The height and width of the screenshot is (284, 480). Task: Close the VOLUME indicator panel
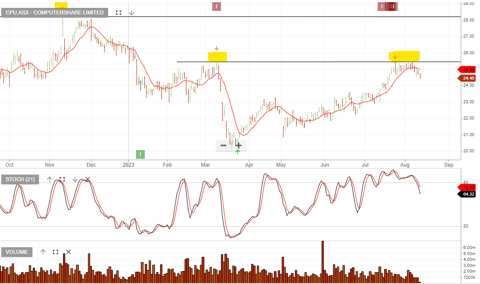tap(68, 252)
